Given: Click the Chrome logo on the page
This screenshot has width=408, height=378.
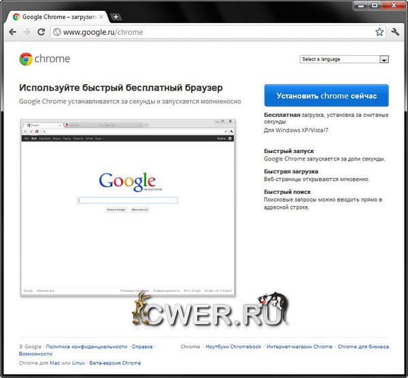Looking at the screenshot, I should pyautogui.click(x=45, y=59).
